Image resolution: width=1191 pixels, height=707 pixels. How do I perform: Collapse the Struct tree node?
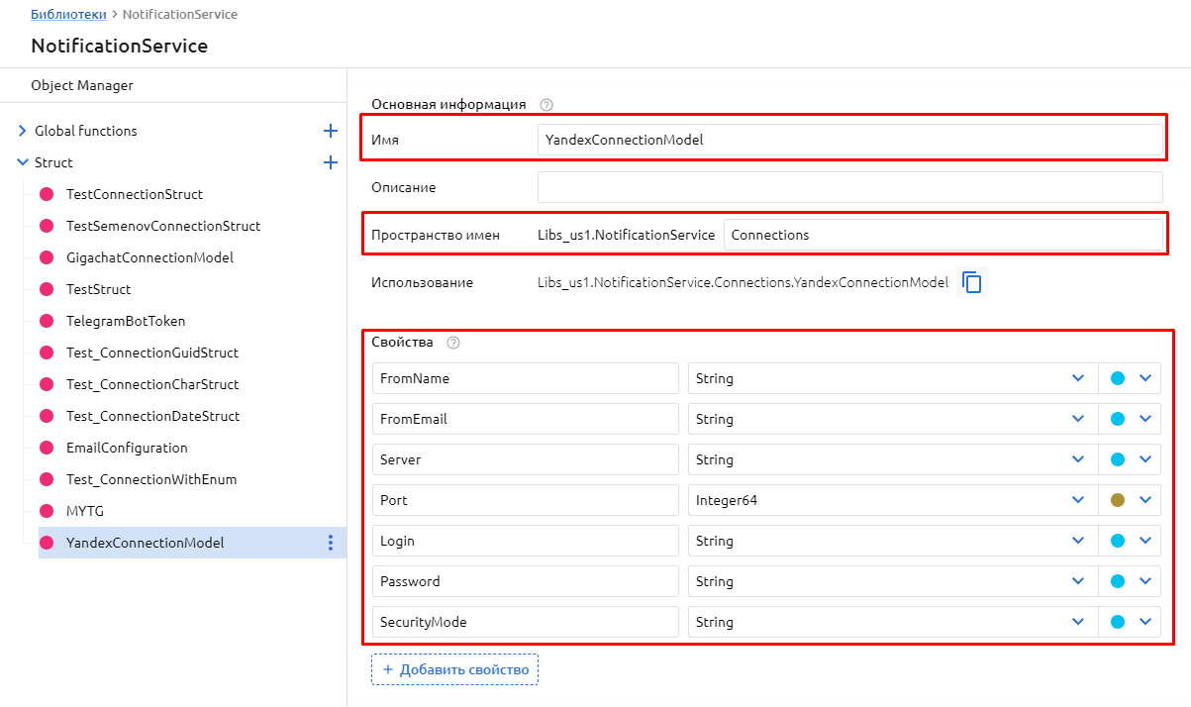tap(23, 162)
